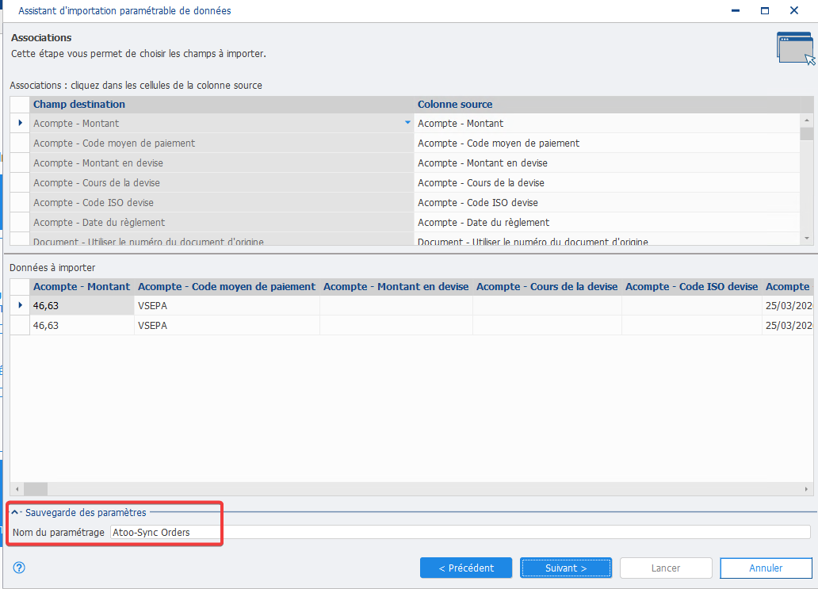Viewport: 818px width, 589px height.
Task: Open dropdown arrow on Acompte - Montant destination
Action: click(407, 122)
